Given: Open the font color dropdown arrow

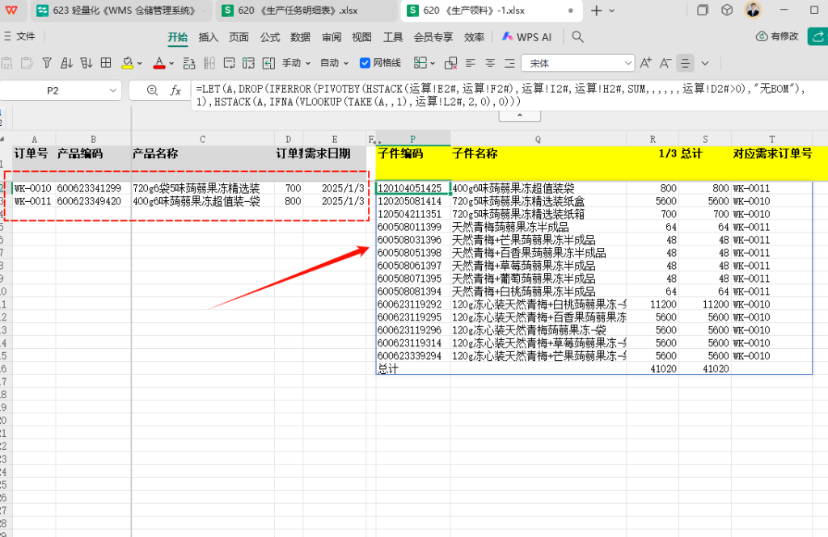Looking at the screenshot, I should (x=171, y=63).
